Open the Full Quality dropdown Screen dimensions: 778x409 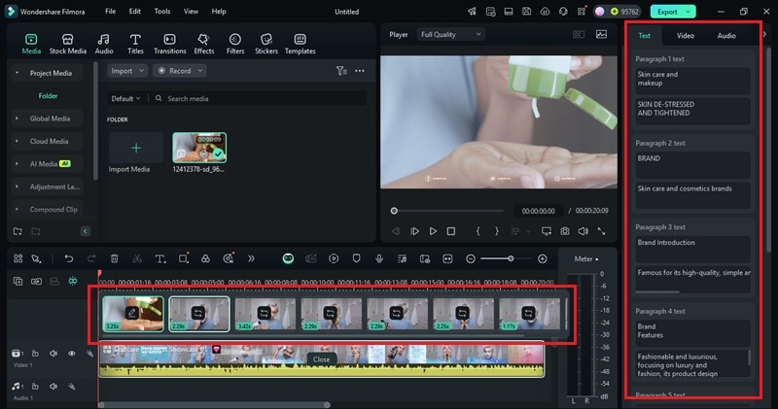(450, 34)
